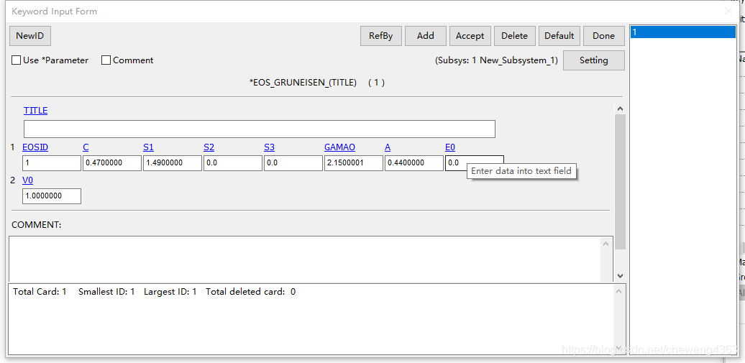This screenshot has height=363, width=745.
Task: Click the form panel's scroll down arrow
Action: click(620, 275)
